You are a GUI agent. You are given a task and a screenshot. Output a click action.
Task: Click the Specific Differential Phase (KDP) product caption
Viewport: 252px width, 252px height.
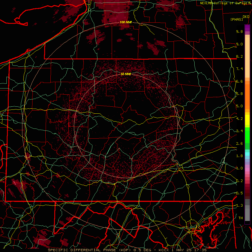tap(127, 250)
